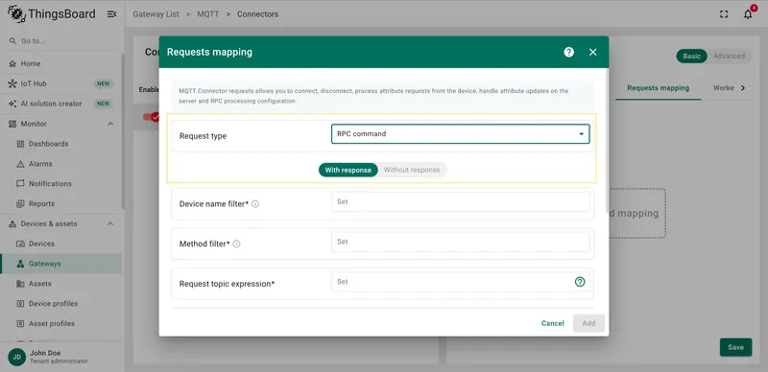
Task: Open Request topic expression help icon
Action: 580,282
